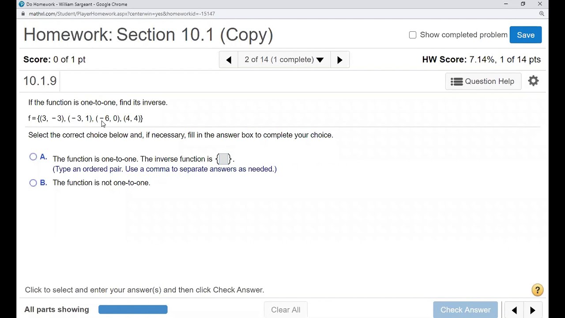565x318 pixels.
Task: Open the Question Help menu
Action: coord(483,81)
